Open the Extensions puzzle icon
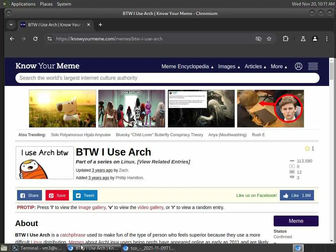The width and height of the screenshot is (336, 252). (x=286, y=39)
